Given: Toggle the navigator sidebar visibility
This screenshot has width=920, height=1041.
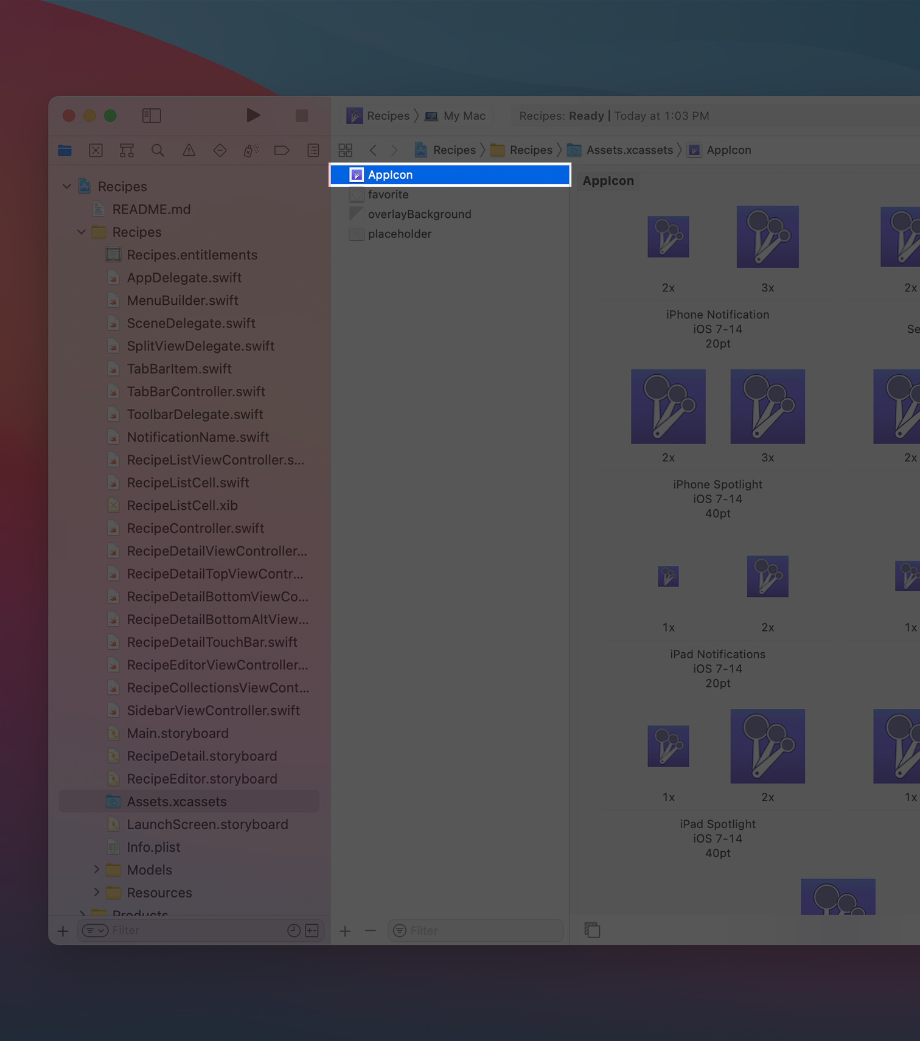Looking at the screenshot, I should (152, 116).
